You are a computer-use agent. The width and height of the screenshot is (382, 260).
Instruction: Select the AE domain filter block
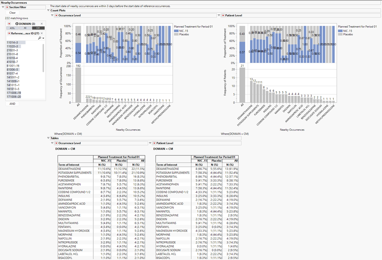click(25, 28)
